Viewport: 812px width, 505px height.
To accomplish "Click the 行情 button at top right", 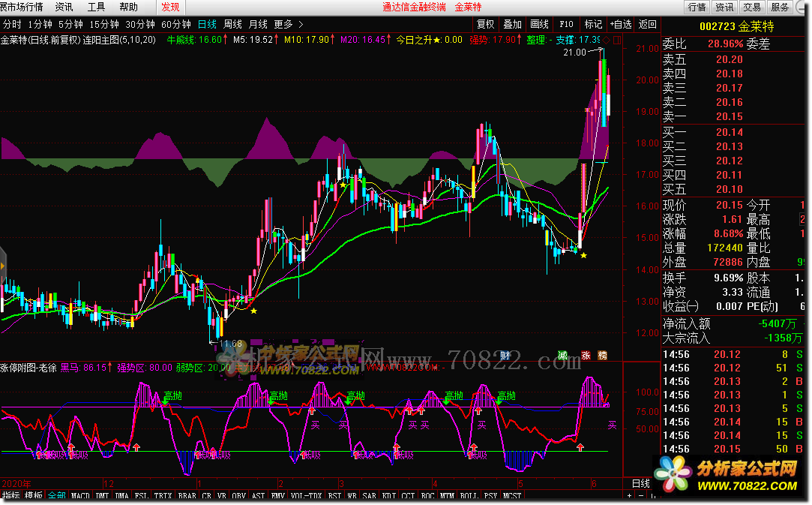I will click(x=697, y=8).
